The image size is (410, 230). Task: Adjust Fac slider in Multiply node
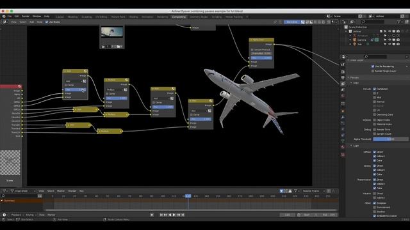coord(117,98)
